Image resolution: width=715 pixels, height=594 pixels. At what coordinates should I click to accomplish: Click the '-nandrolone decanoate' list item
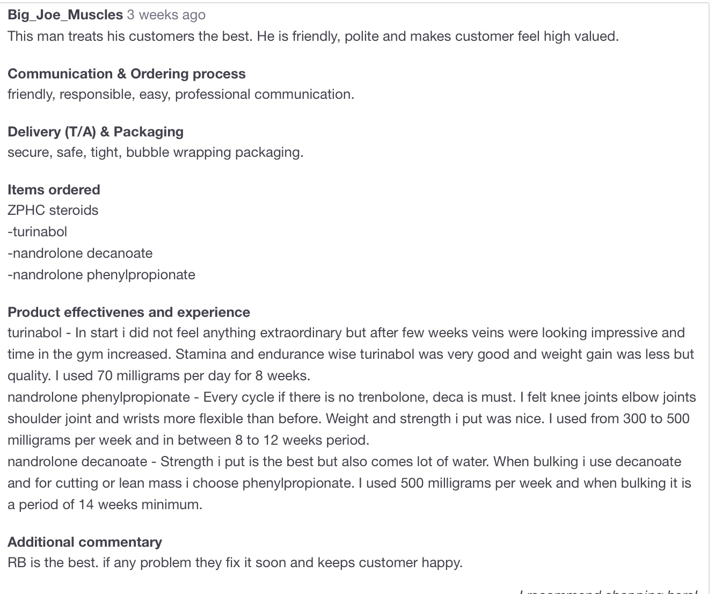coord(80,253)
